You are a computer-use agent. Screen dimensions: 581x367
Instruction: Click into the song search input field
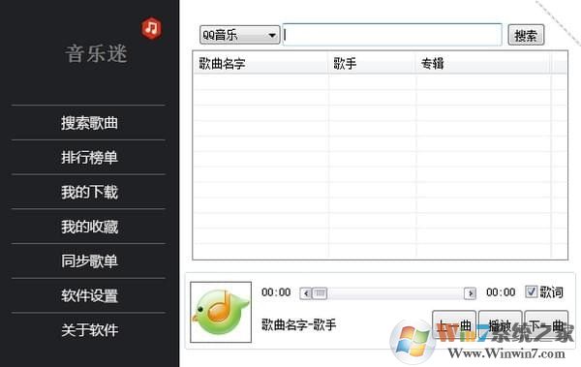pos(392,35)
